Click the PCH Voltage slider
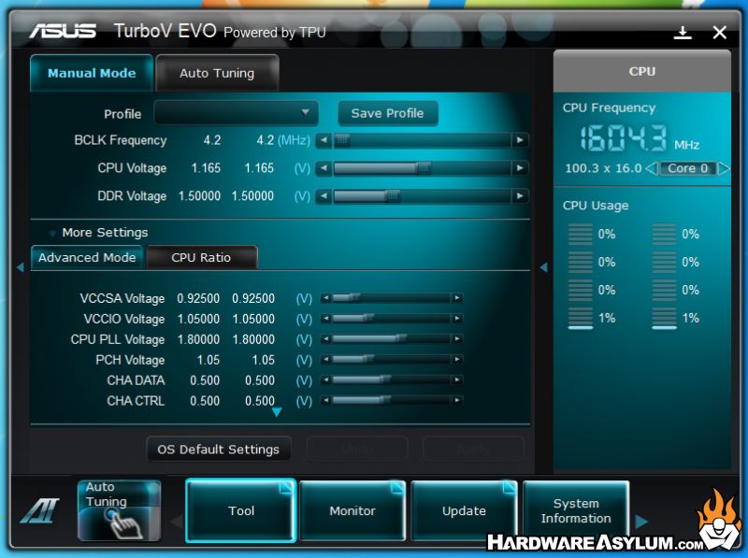 tap(391, 359)
